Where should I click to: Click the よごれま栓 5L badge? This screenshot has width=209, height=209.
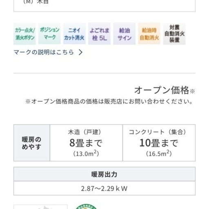coord(100,34)
